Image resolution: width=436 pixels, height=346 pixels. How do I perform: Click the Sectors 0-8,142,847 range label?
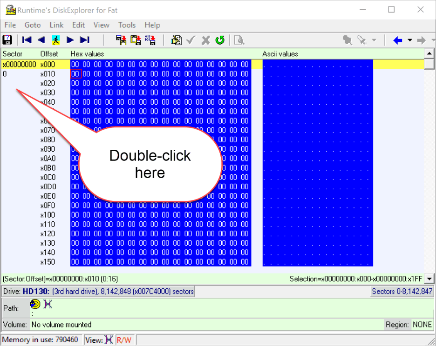402,292
